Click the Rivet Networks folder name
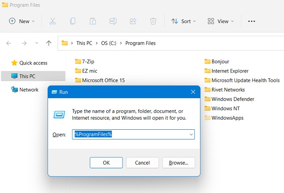Image resolution: width=284 pixels, height=193 pixels. [228, 90]
